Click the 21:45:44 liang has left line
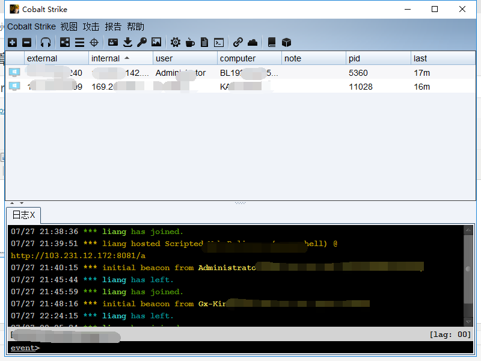Image resolution: width=481 pixels, height=361 pixels. pyautogui.click(x=92, y=280)
